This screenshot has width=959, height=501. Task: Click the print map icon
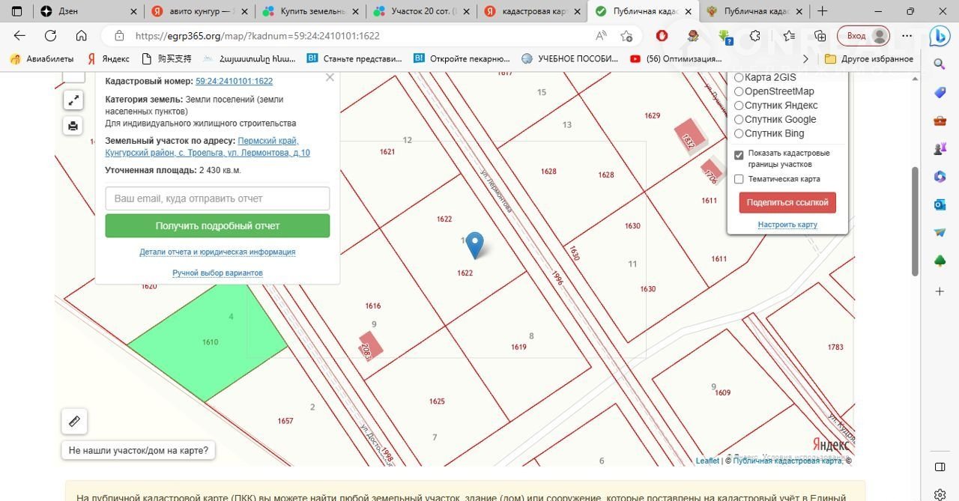[x=73, y=126]
